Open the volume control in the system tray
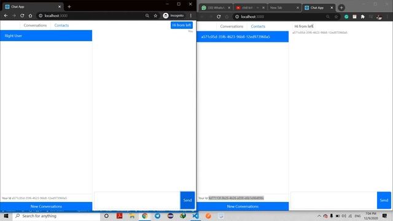The width and height of the screenshot is (393, 221). click(x=344, y=216)
